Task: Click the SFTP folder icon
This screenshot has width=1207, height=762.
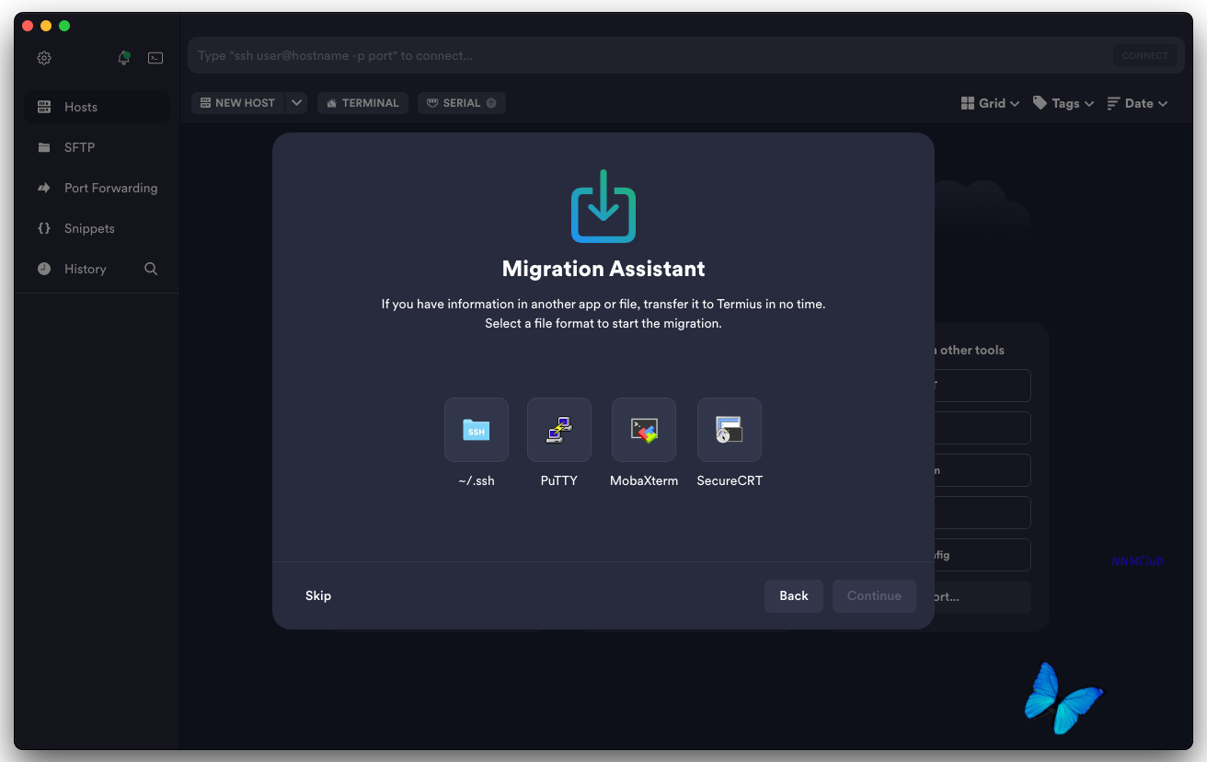Action: tap(44, 147)
